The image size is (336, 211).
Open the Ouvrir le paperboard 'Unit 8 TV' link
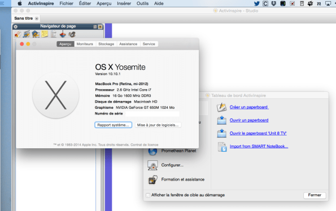point(258,133)
